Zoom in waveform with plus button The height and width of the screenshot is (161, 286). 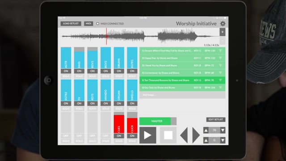(223, 32)
